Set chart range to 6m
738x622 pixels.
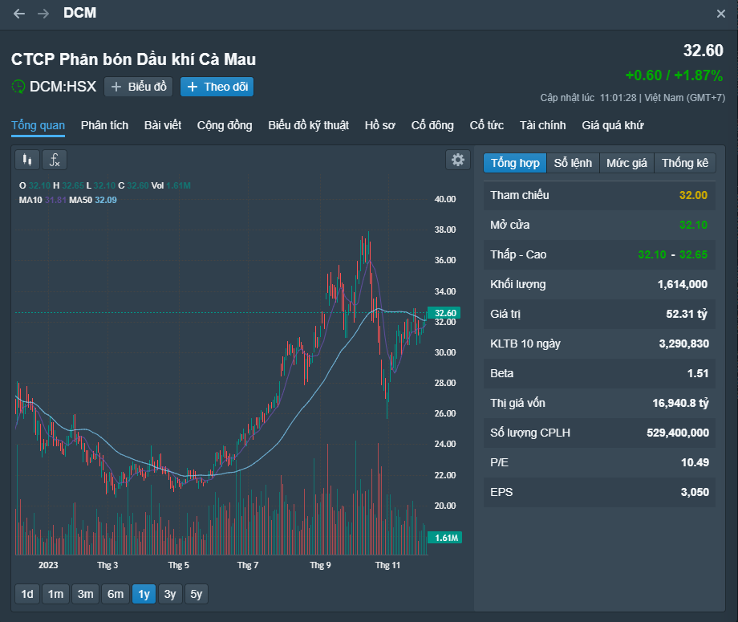(116, 594)
